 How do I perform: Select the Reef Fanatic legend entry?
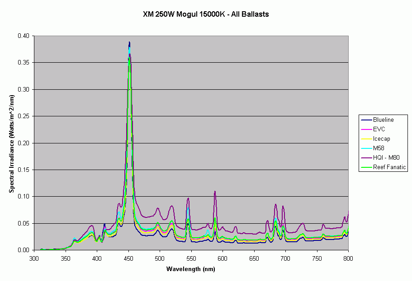click(389, 167)
